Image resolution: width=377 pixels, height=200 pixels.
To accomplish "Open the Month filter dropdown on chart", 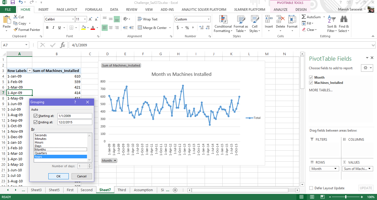I will pos(109,161).
